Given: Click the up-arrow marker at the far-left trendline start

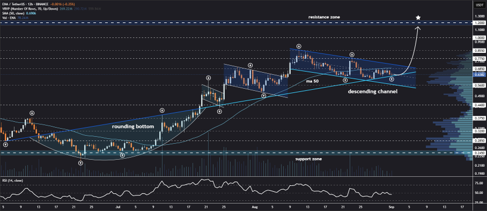Looking at the screenshot, I should (x=5, y=144).
